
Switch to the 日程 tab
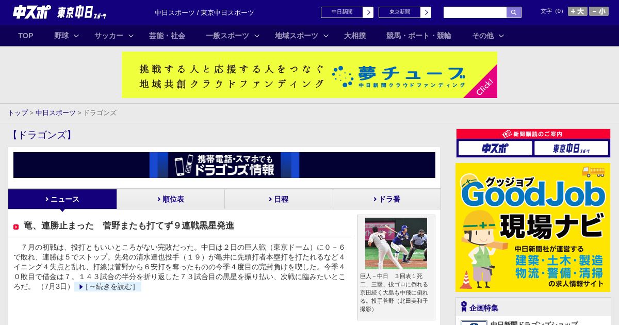pyautogui.click(x=279, y=199)
